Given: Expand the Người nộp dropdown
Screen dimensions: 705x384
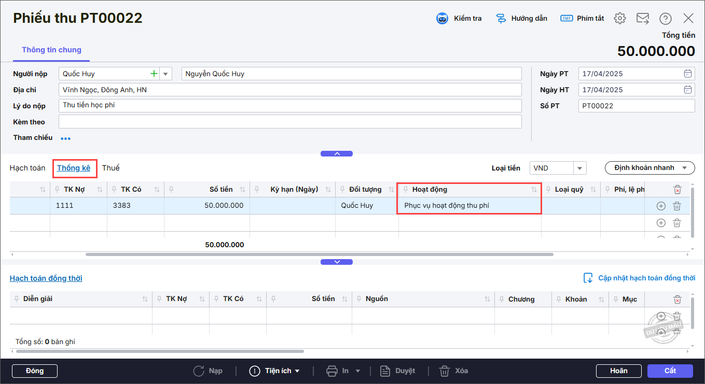Looking at the screenshot, I should [x=166, y=74].
